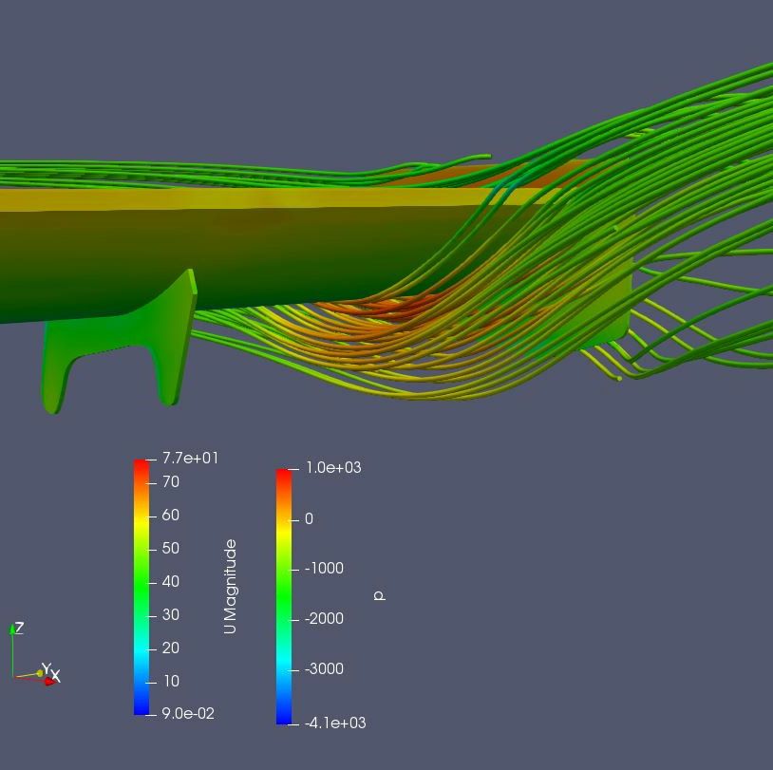Click the 20 tick label on velocity legend
This screenshot has height=770, width=773.
tap(171, 648)
